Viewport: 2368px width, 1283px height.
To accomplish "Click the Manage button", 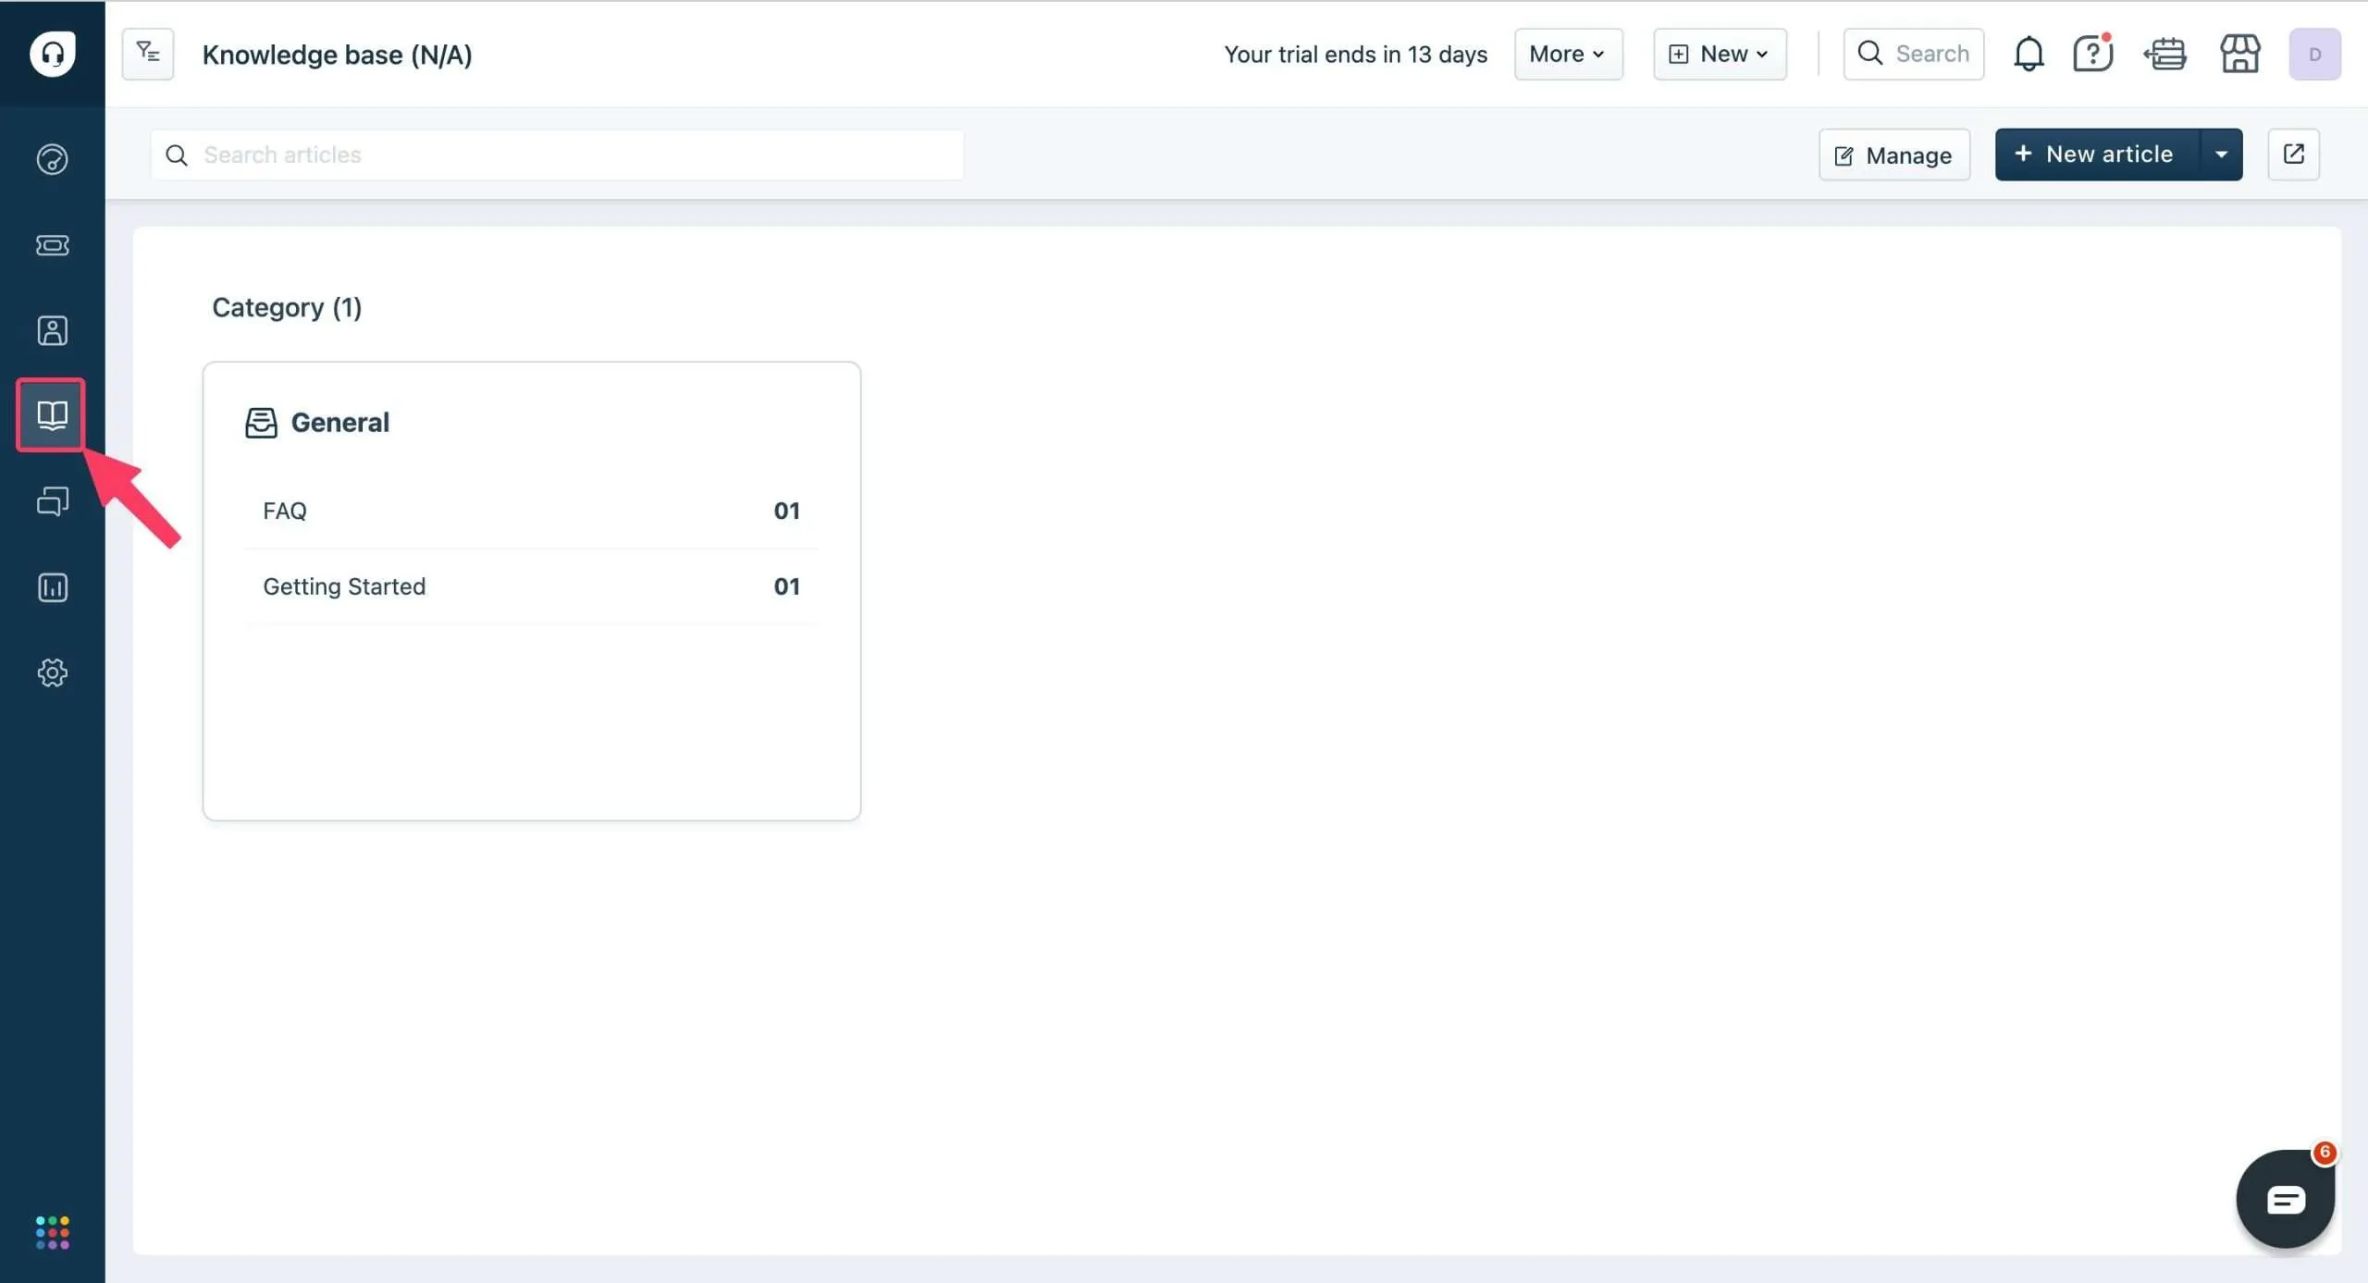I will 1893,154.
